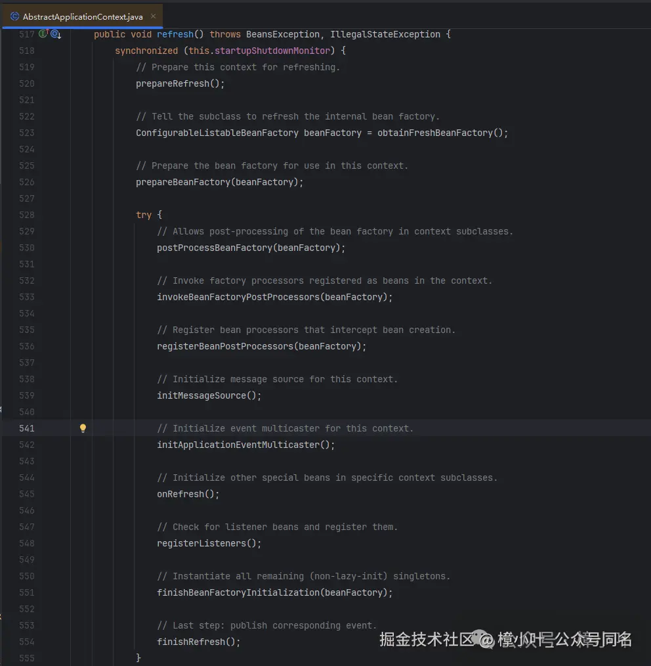Click the refresh method name on line 517
Viewport: 651px width, 666px height.
(x=175, y=34)
